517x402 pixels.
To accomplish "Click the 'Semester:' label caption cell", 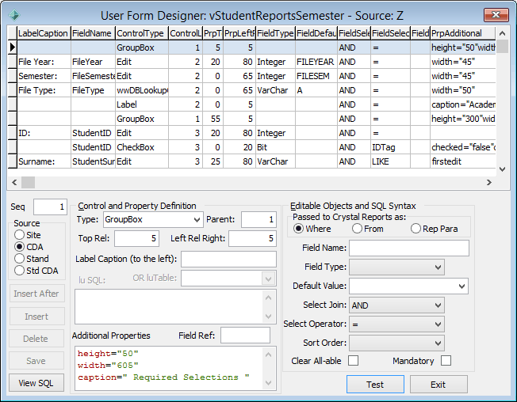I will coord(44,76).
